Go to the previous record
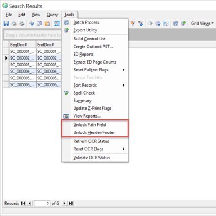The image size is (216, 216). click(30, 203)
